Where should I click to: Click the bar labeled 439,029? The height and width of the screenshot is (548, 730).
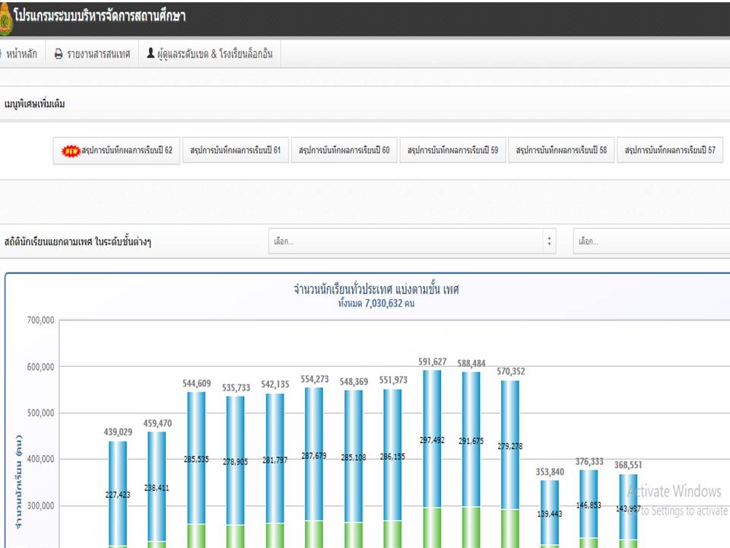coord(118,494)
